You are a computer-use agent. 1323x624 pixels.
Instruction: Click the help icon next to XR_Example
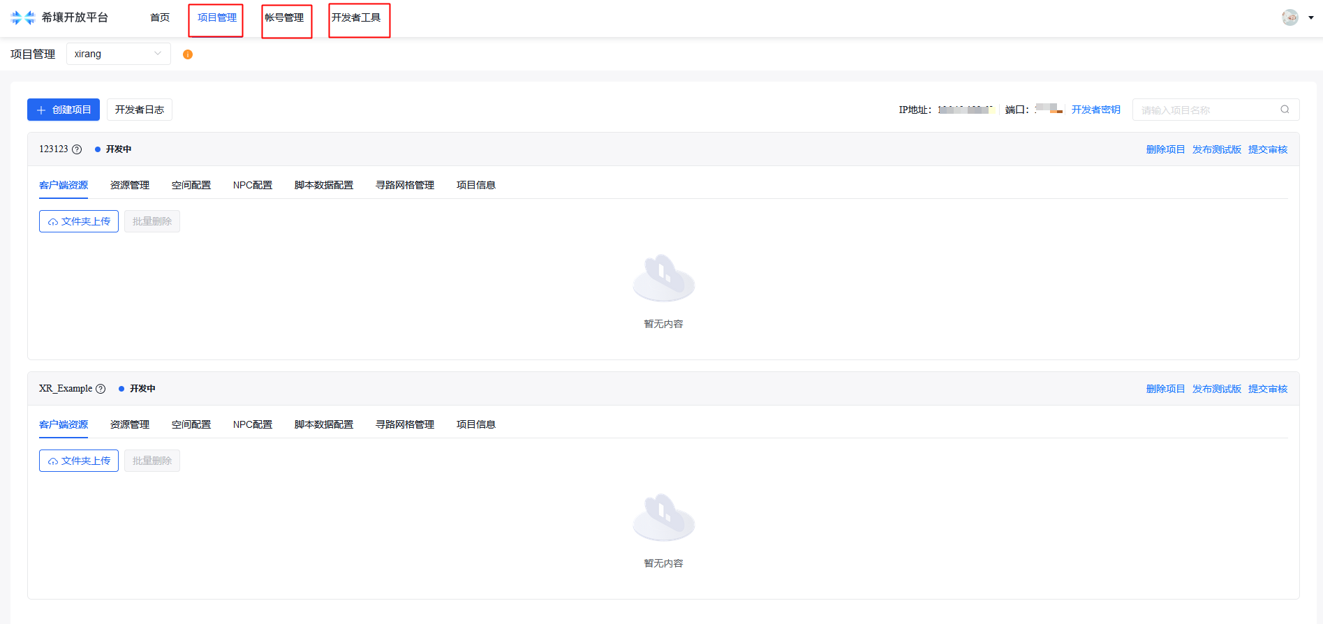point(101,389)
